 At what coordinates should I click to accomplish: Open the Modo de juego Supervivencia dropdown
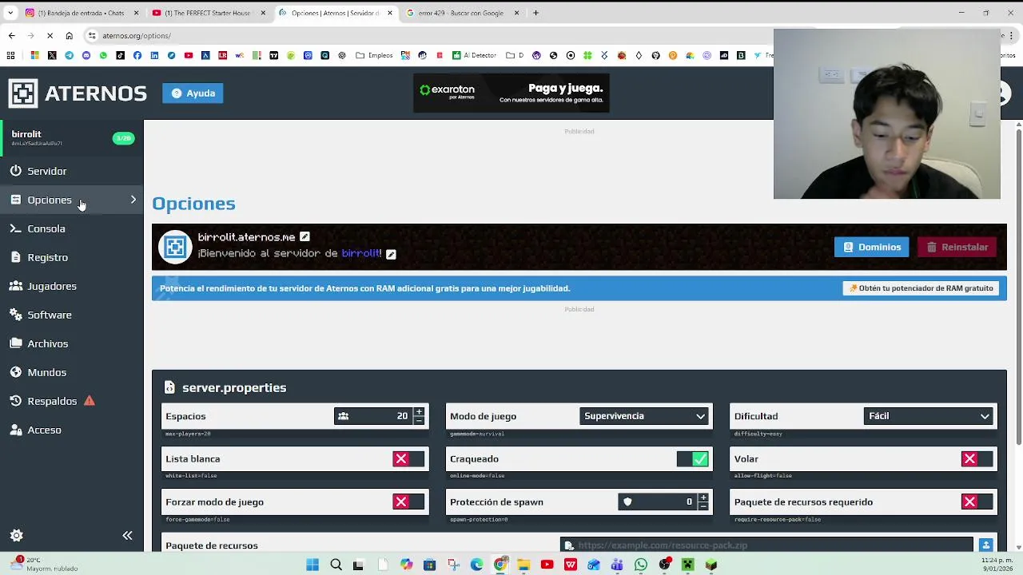point(644,416)
